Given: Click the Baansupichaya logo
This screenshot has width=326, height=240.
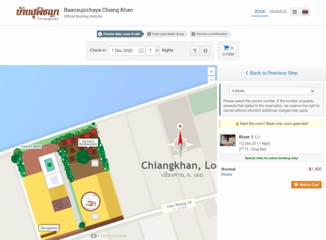Looking at the screenshot, I should (x=38, y=13).
